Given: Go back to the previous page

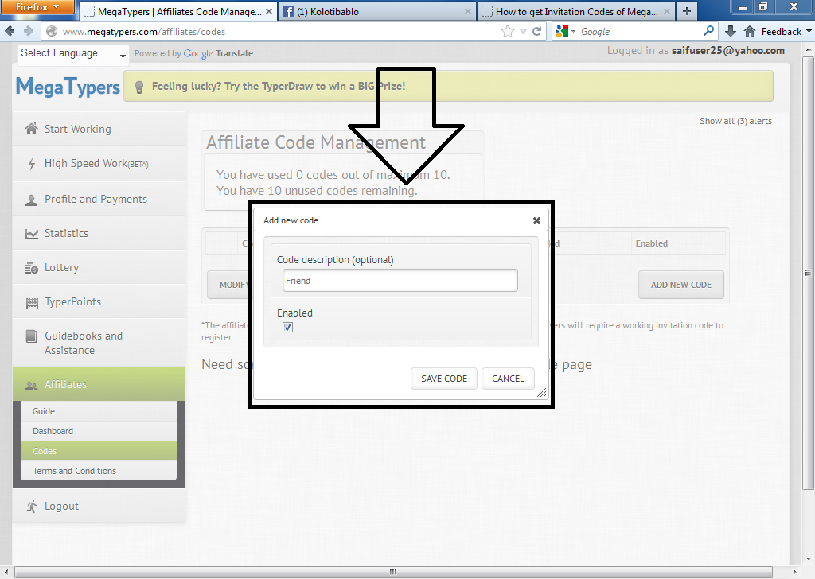Looking at the screenshot, I should tap(10, 32).
